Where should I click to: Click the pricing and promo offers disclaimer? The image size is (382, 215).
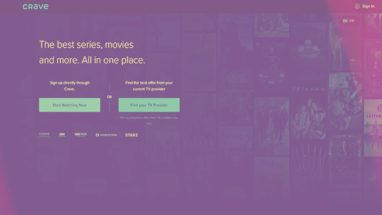(149, 121)
